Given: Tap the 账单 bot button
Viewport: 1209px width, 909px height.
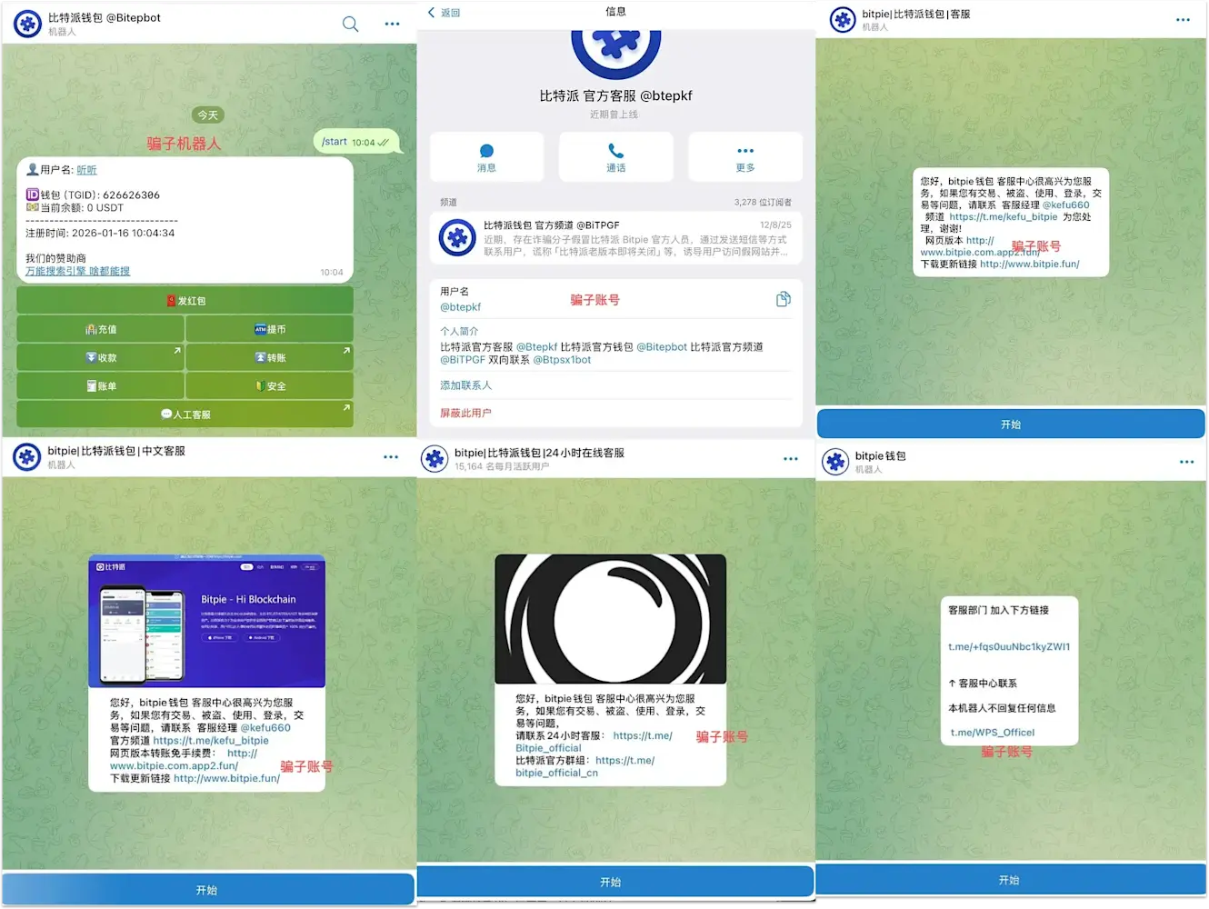Looking at the screenshot, I should 101,385.
